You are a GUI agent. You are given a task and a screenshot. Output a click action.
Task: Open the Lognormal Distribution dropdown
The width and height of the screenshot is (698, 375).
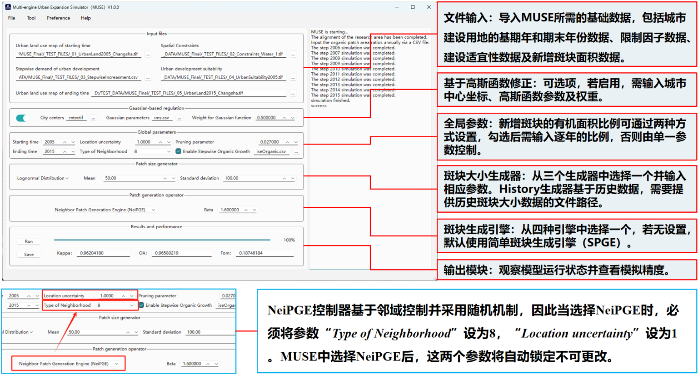coord(43,178)
